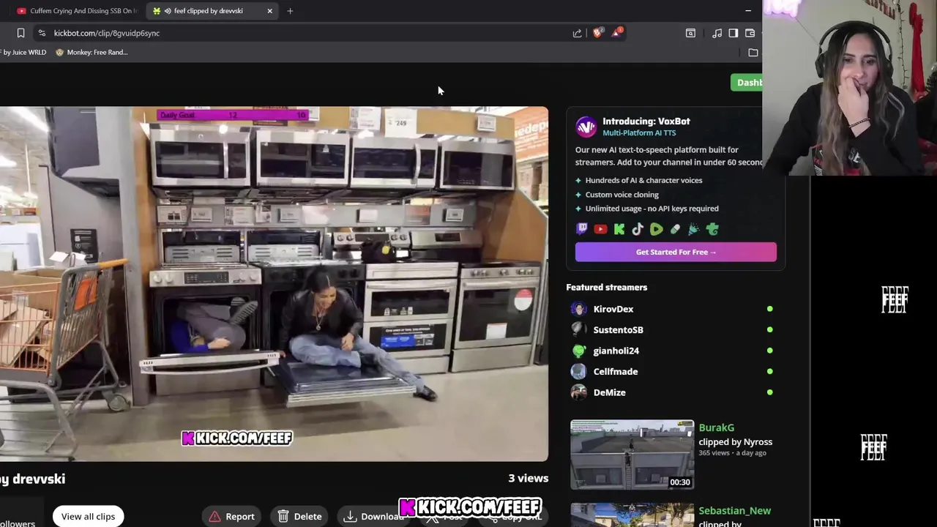
Task: Click gianholi24's green avatar icon
Action: pyautogui.click(x=579, y=351)
